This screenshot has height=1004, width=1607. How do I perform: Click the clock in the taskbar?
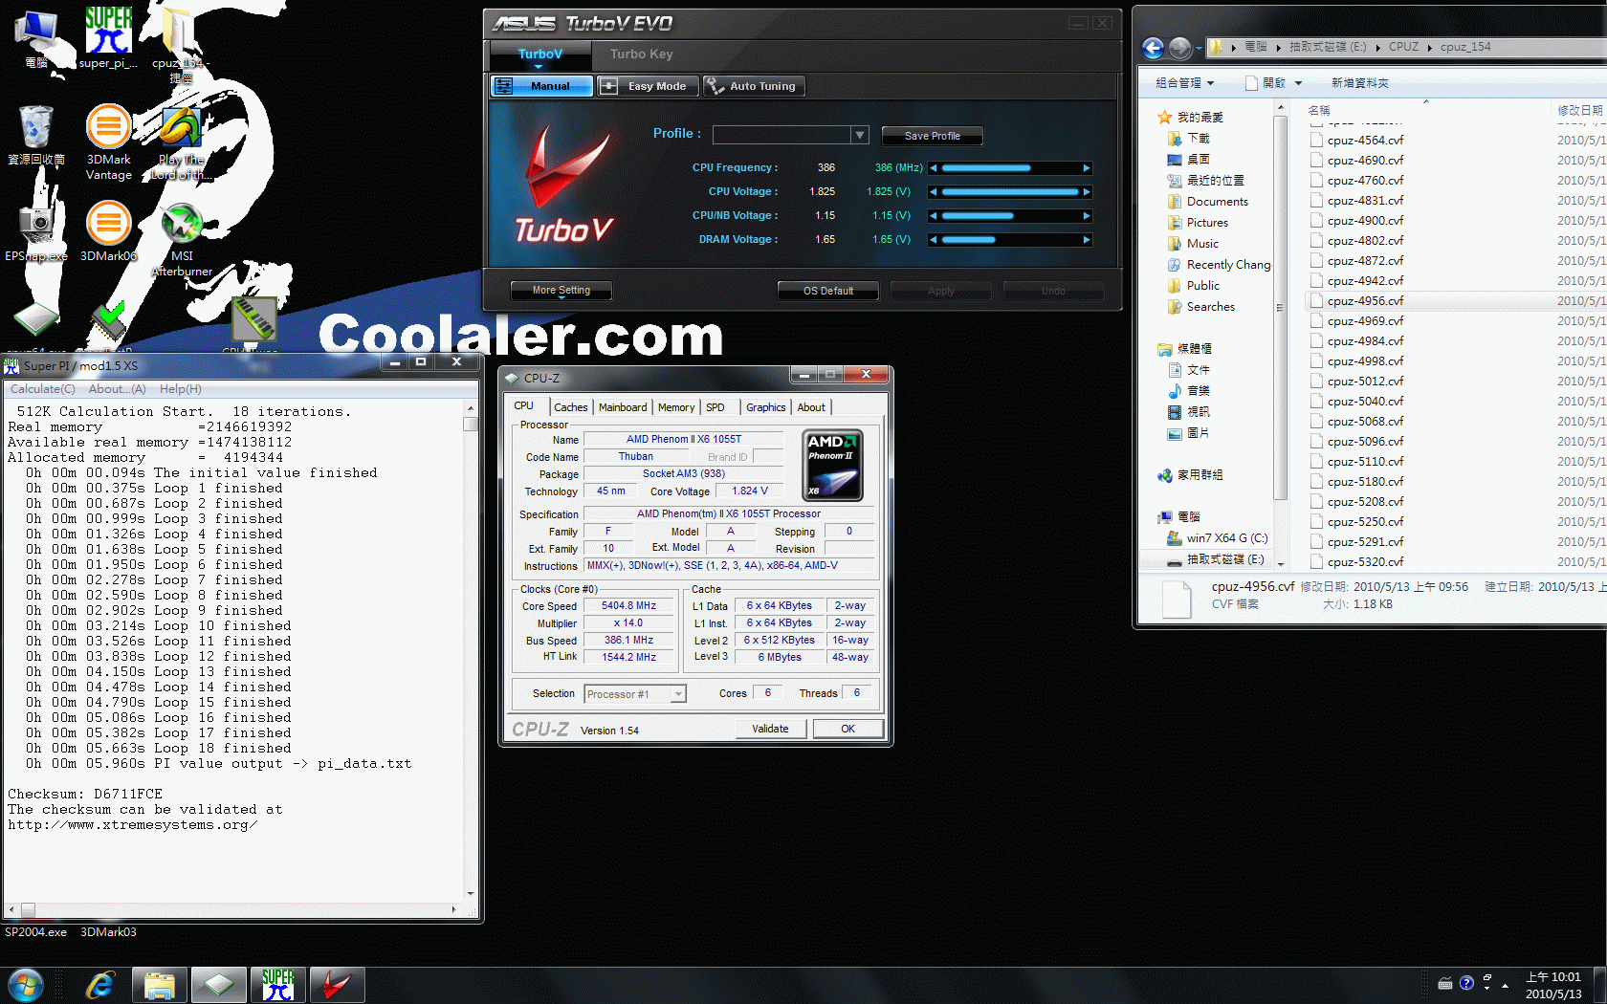pyautogui.click(x=1552, y=985)
